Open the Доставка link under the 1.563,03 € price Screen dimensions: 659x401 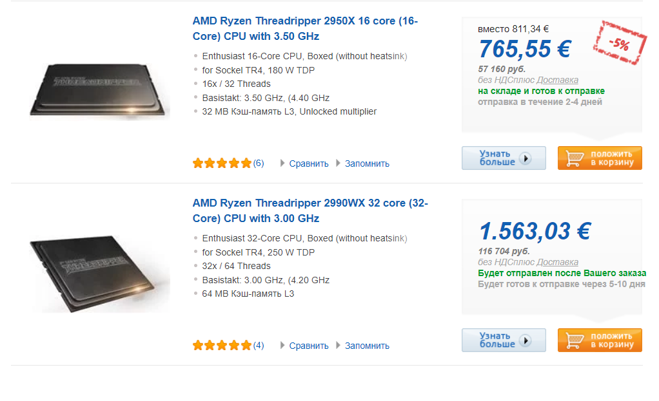coord(557,262)
